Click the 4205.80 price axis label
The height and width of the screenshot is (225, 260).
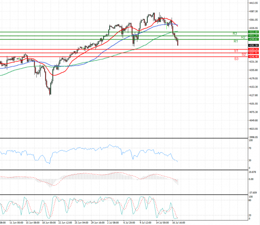pos(253,70)
